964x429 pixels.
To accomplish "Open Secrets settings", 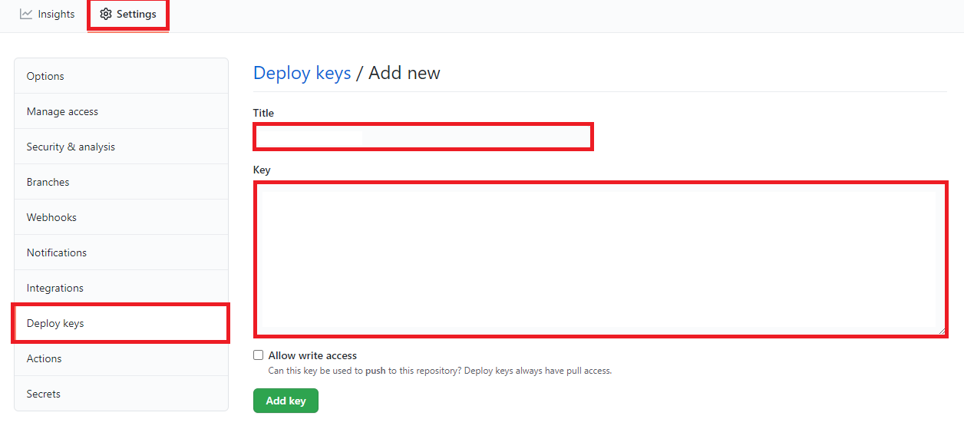I will point(121,394).
